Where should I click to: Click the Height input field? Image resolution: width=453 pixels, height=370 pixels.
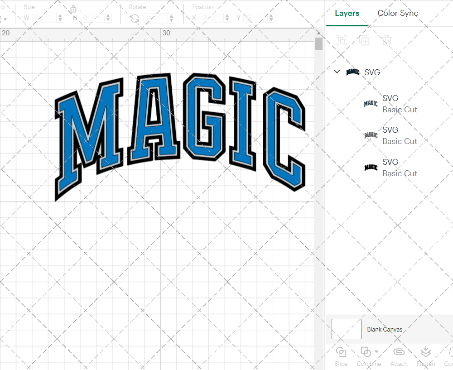tap(92, 18)
